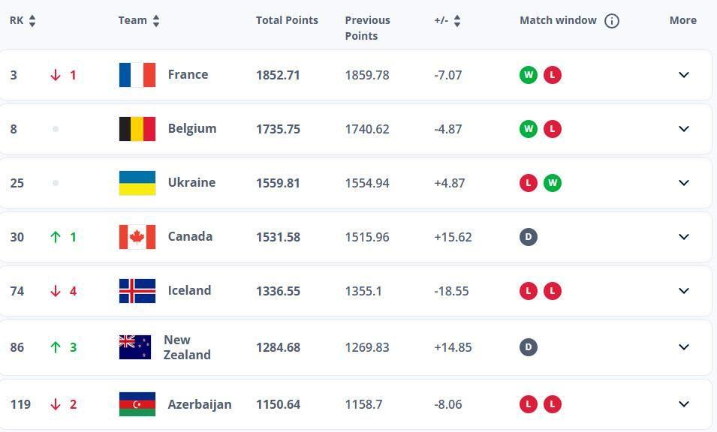
Task: Sort rankings by RK column arrows
Action: coord(32,20)
